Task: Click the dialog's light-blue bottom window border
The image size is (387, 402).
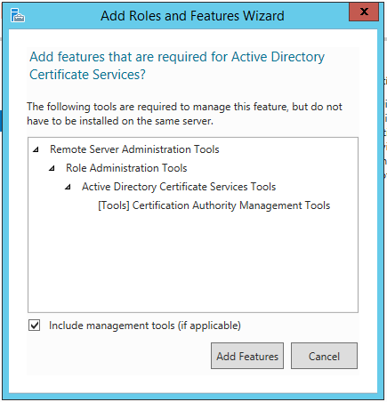Action: tap(193, 396)
